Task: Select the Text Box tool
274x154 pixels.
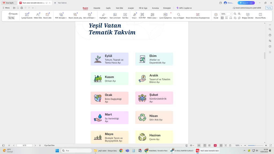Action: point(125,14)
